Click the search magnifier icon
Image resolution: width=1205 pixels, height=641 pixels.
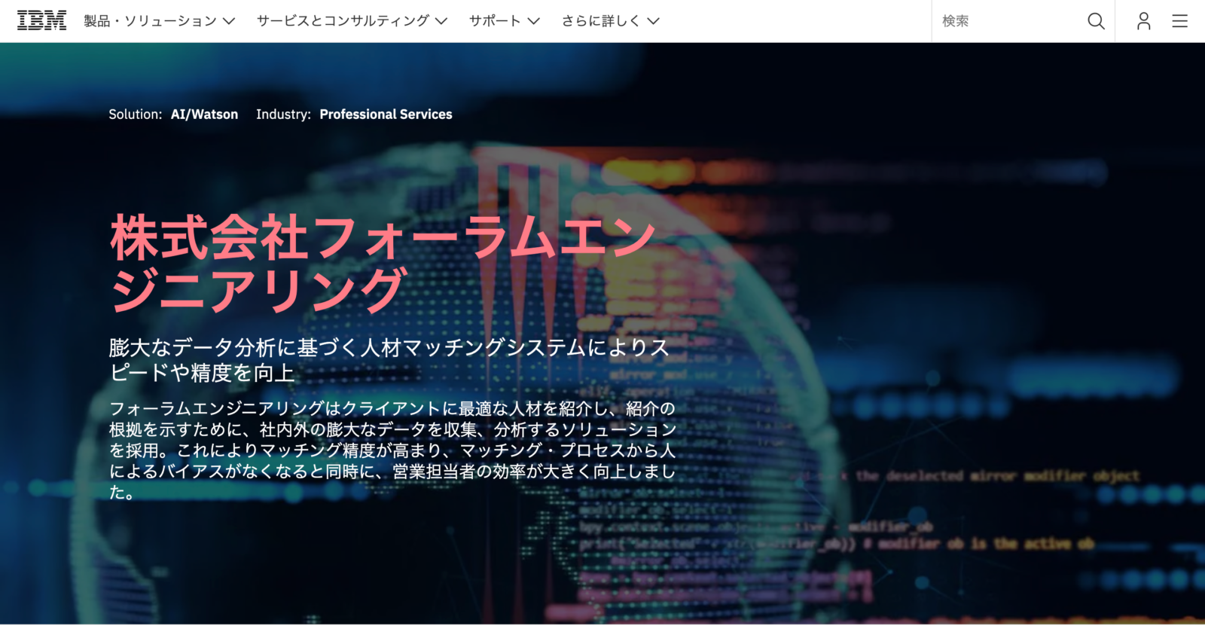(x=1096, y=21)
